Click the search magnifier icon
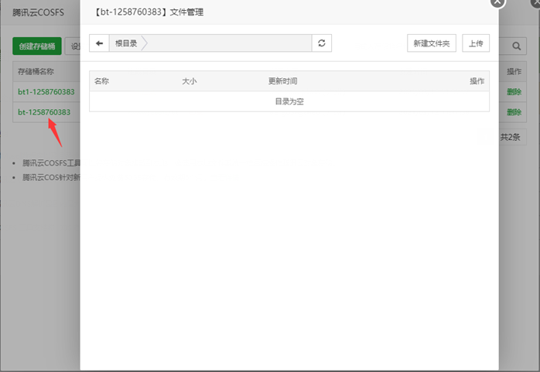Image resolution: width=540 pixels, height=372 pixels. pos(516,46)
